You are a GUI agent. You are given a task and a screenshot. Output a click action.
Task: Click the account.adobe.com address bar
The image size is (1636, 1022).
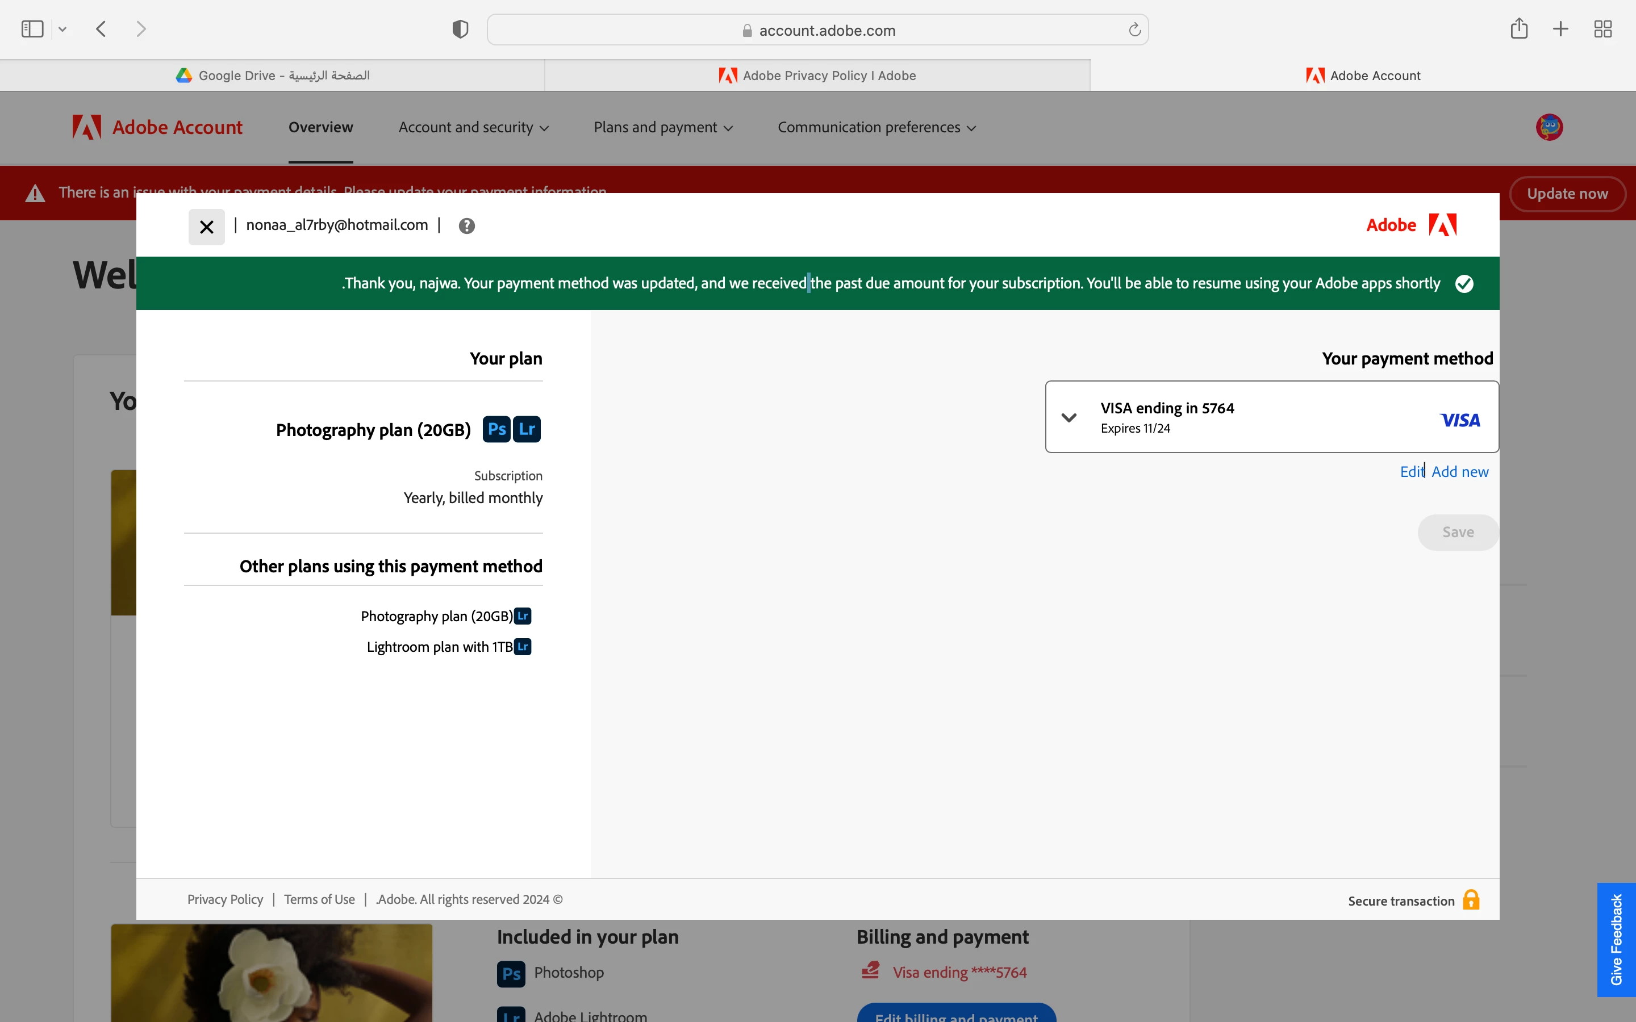[x=817, y=31]
